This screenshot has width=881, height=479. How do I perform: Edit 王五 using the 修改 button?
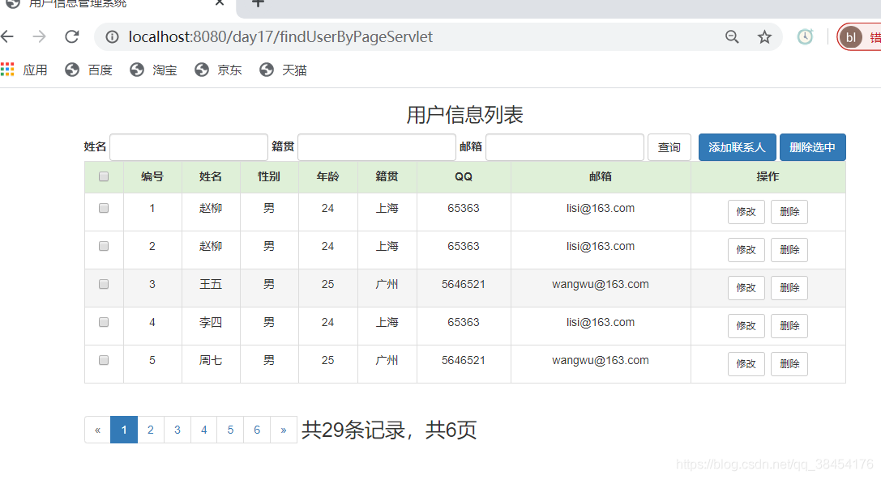[746, 288]
